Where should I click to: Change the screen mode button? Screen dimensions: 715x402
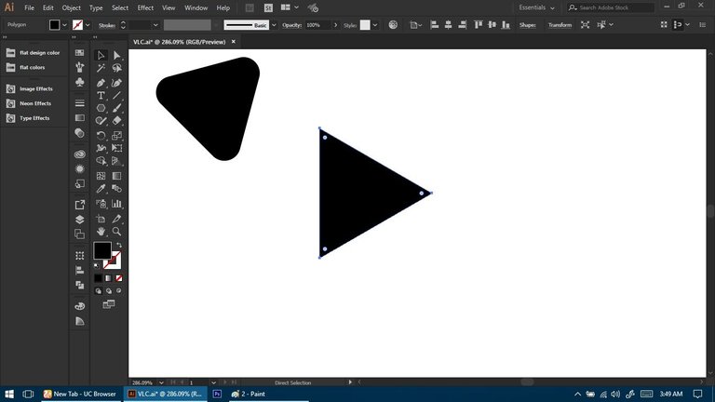(109, 304)
